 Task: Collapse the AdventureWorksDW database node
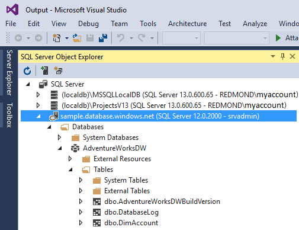point(60,148)
